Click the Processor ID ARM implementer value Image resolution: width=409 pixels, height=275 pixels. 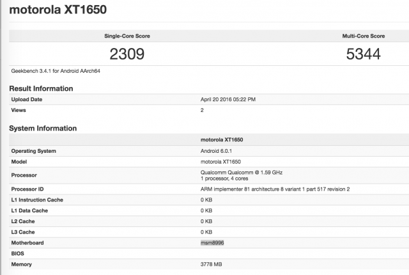tap(275, 189)
